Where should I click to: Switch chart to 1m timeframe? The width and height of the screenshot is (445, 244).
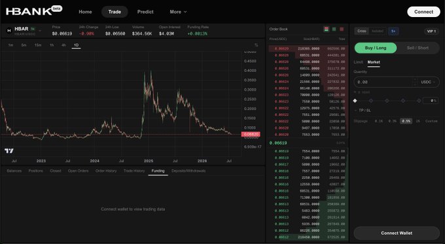[10, 45]
